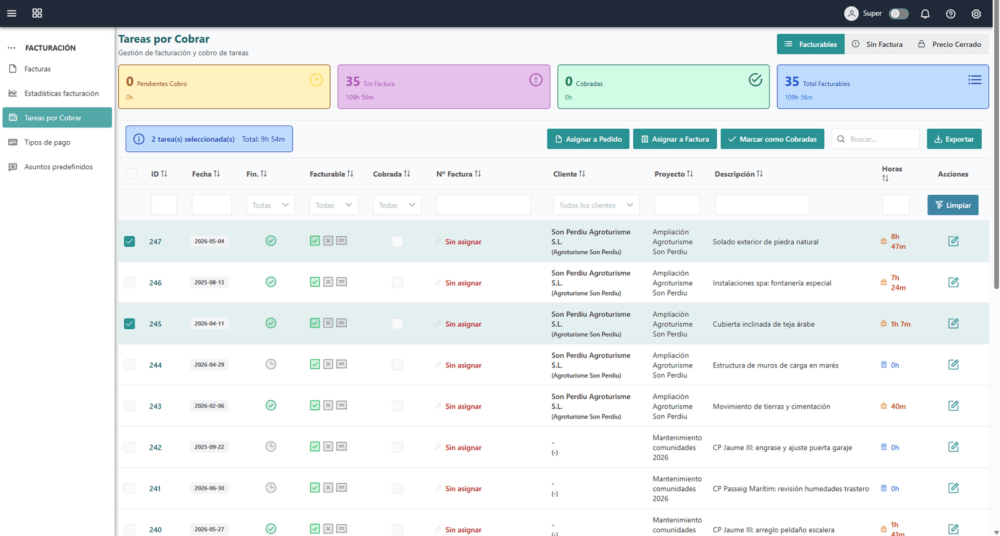The width and height of the screenshot is (1000, 536).
Task: Check the row checkbox for task 246
Action: pyautogui.click(x=129, y=282)
